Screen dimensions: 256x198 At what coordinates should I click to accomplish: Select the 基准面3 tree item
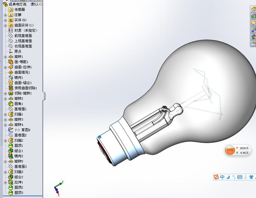point(20,167)
